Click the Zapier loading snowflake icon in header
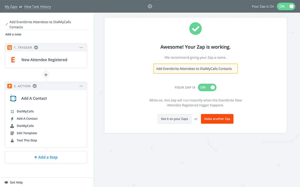The image size is (300, 187). [x=150, y=6]
